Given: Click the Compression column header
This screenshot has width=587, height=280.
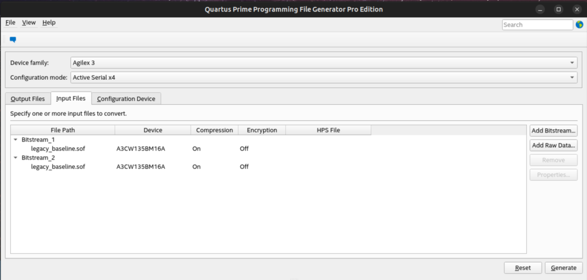Looking at the screenshot, I should point(214,130).
